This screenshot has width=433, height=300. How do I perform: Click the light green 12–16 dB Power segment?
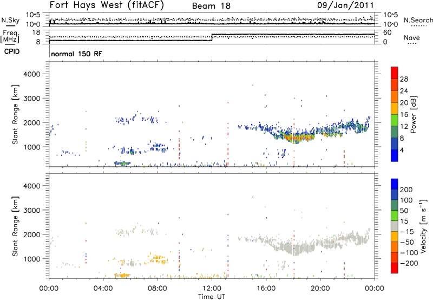(x=395, y=120)
